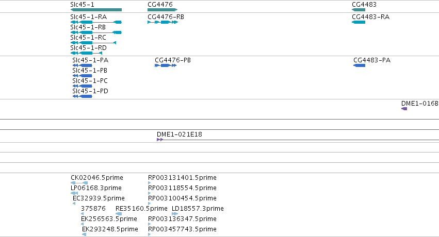Viewport: 439px width, 237px height.
Task: Select the CG4483 gene bar
Action: click(359, 10)
